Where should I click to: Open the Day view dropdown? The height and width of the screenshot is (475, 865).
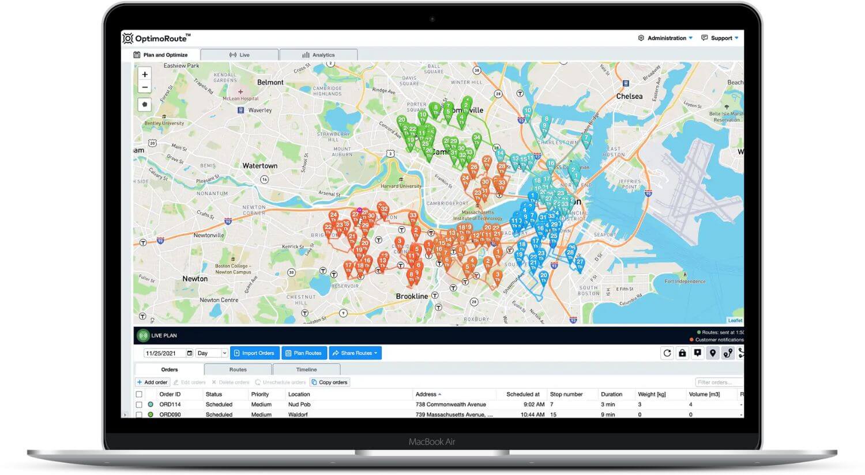211,353
